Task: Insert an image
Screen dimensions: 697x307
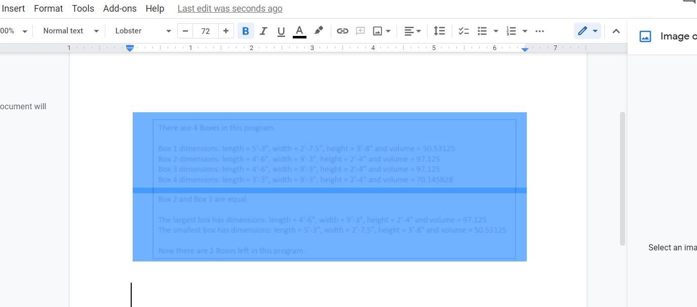Action: point(378,31)
